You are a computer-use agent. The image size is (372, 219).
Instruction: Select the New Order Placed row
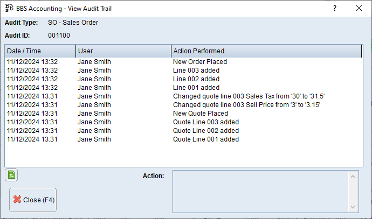199,62
